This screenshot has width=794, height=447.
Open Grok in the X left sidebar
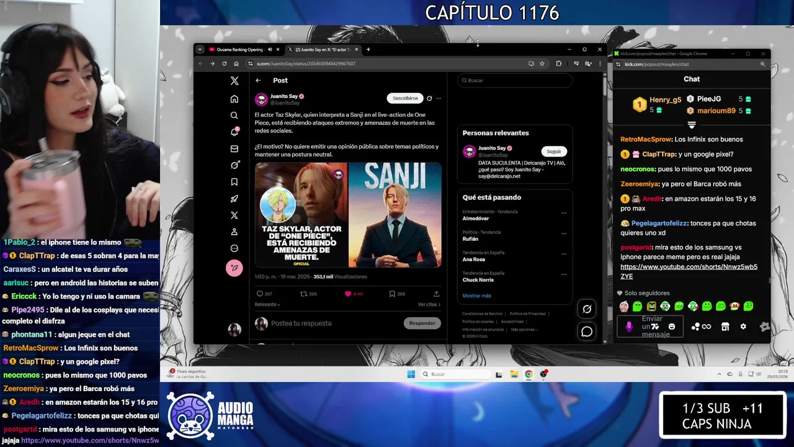234,165
